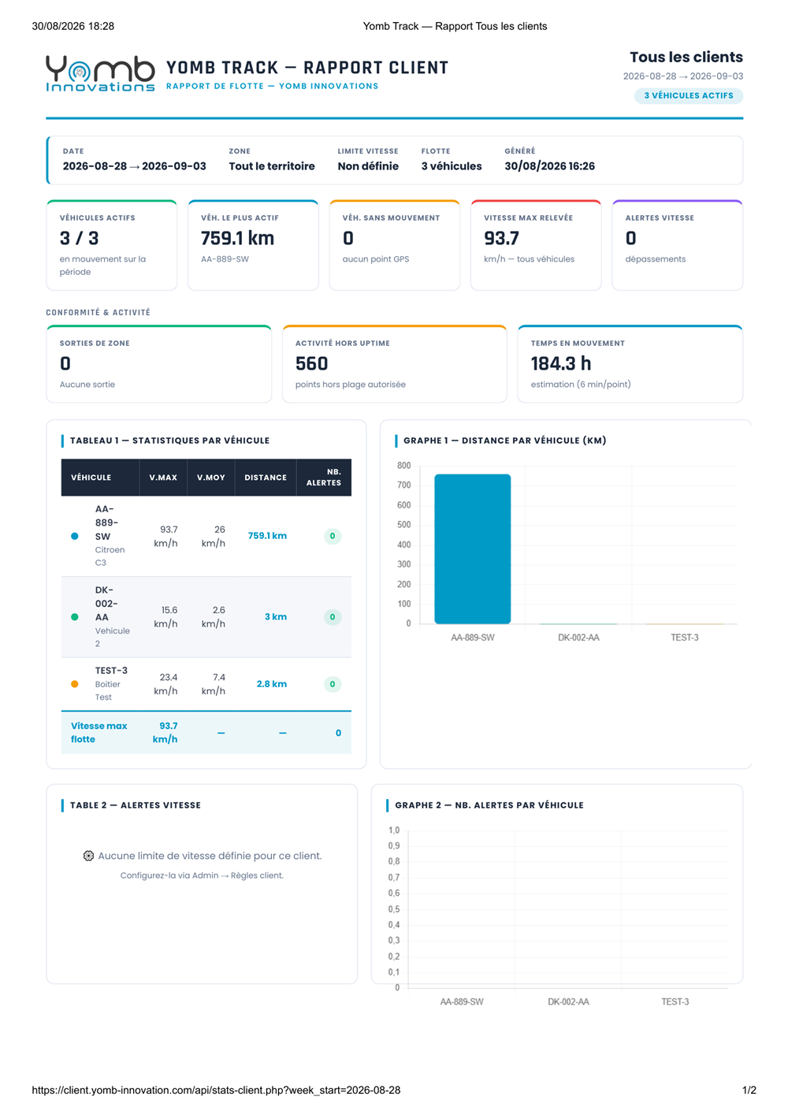Click the '800' y-axis label in Graphe 1
Image resolution: width=788 pixels, height=1115 pixels.
pos(404,466)
